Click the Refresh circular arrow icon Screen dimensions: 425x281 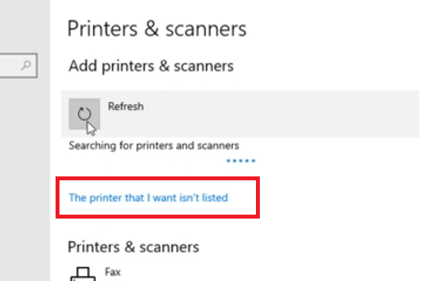85,114
